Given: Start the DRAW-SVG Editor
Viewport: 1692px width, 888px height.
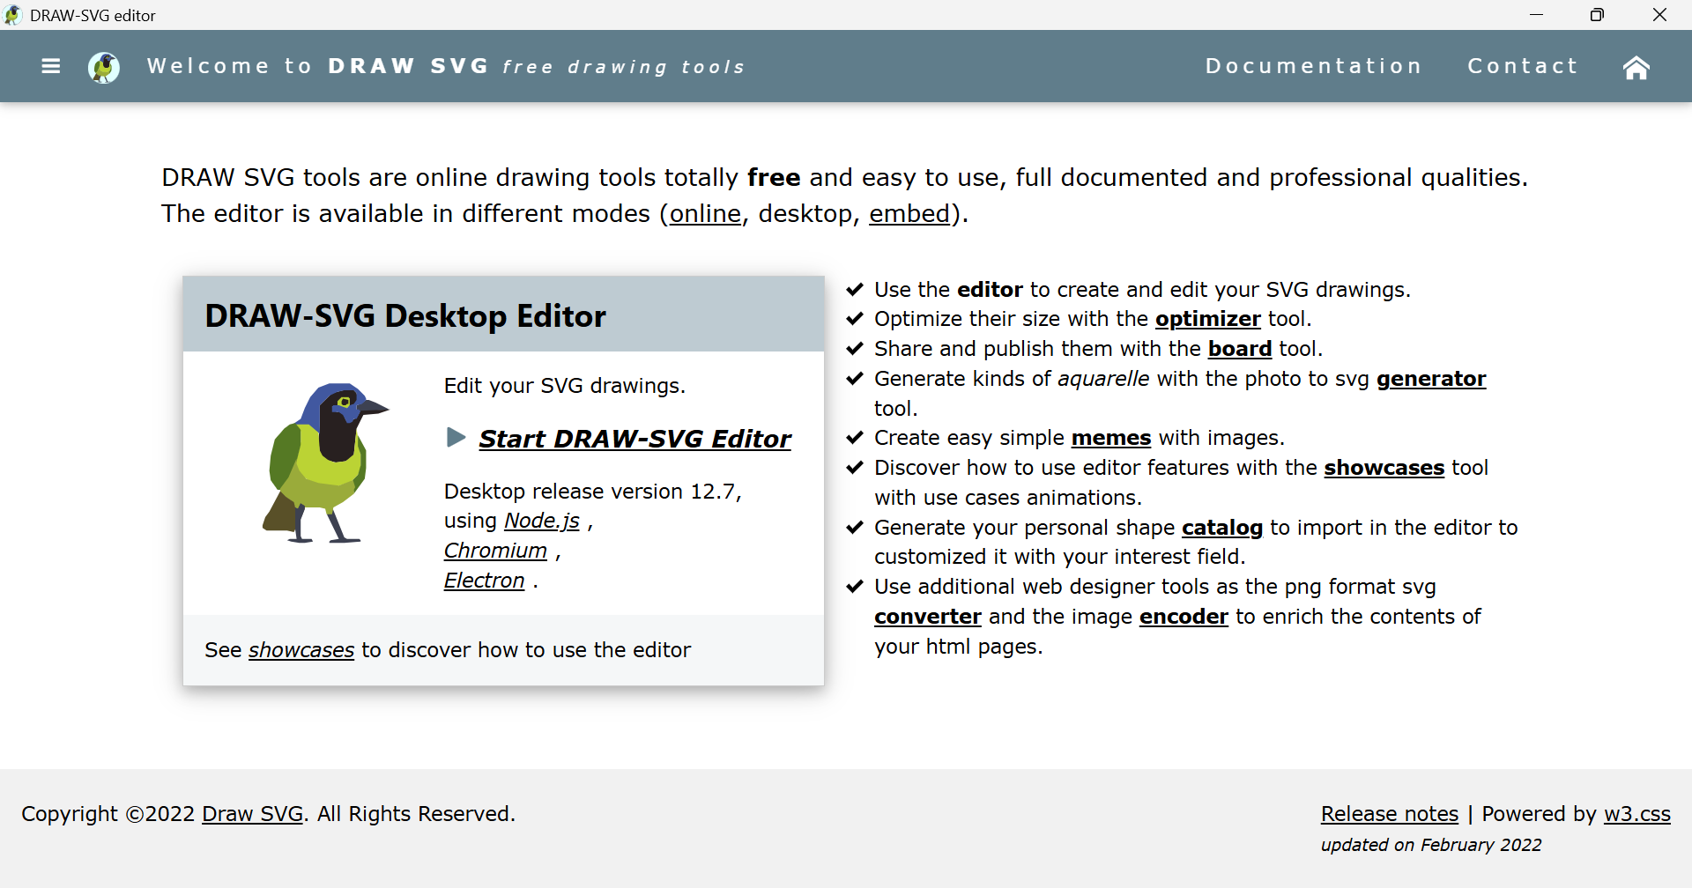Looking at the screenshot, I should click(634, 439).
